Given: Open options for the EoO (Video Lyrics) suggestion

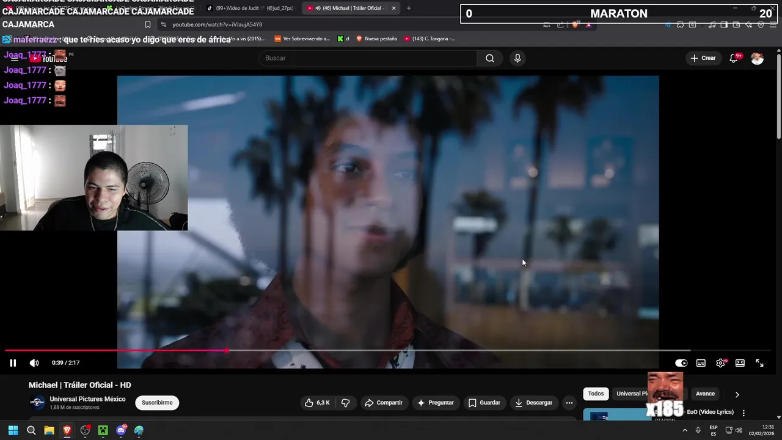Looking at the screenshot, I should [744, 413].
